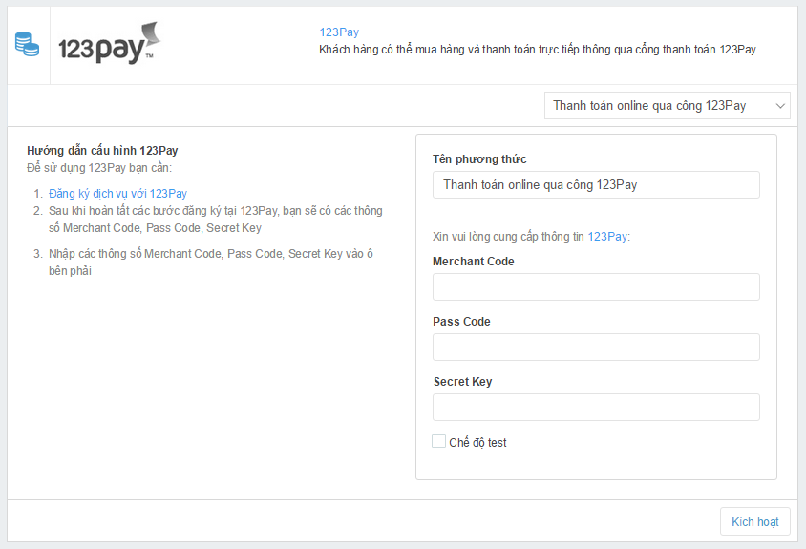Click the 123pay logo image

click(110, 43)
